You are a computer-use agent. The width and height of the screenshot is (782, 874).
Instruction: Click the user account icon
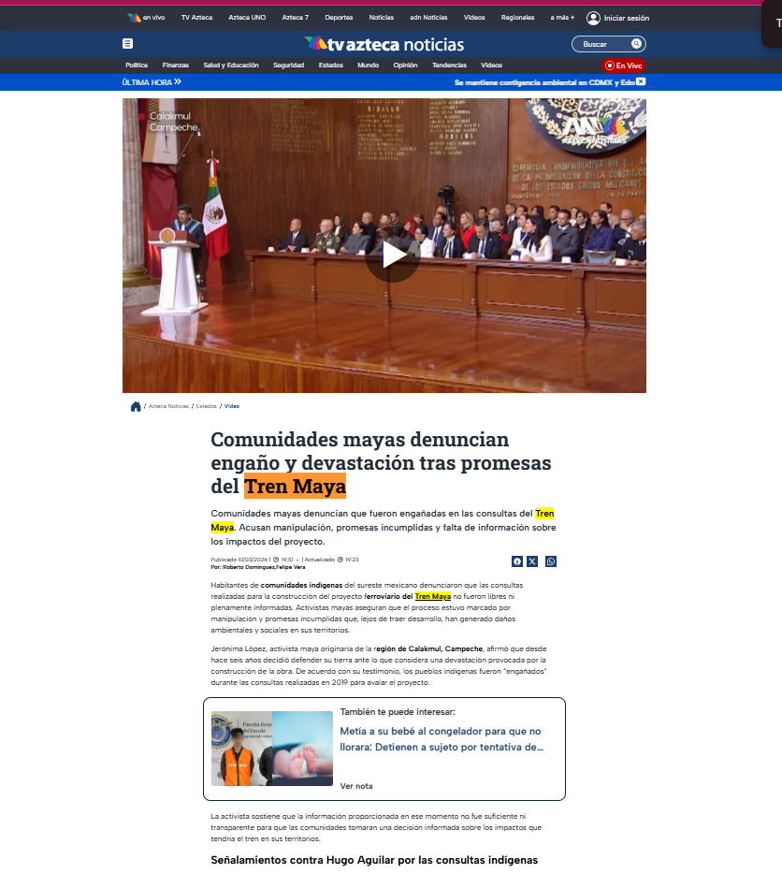[x=593, y=18]
